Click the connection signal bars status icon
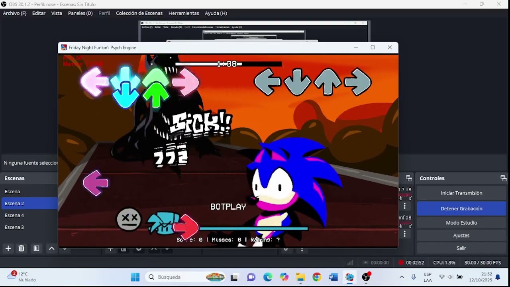Screen dimensions: 510x287 coord(350,263)
